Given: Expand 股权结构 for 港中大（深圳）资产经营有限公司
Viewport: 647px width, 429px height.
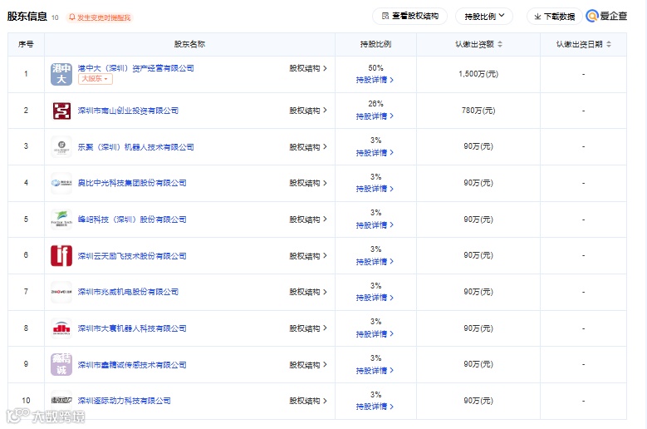Looking at the screenshot, I should pos(308,68).
